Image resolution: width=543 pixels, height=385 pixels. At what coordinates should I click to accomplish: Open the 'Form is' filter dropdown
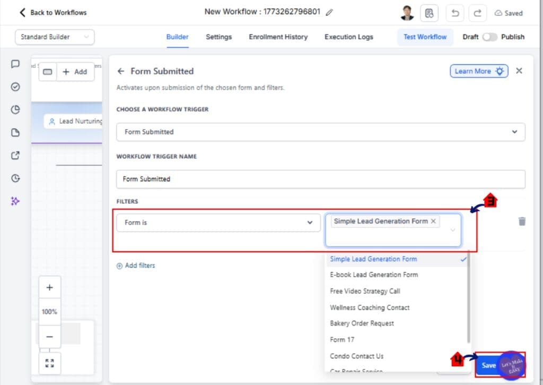coord(218,223)
